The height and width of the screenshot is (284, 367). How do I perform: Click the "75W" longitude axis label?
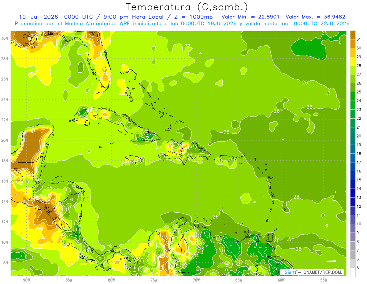pos(154,280)
